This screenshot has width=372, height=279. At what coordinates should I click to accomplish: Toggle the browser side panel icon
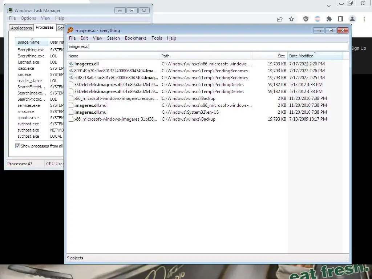[341, 19]
